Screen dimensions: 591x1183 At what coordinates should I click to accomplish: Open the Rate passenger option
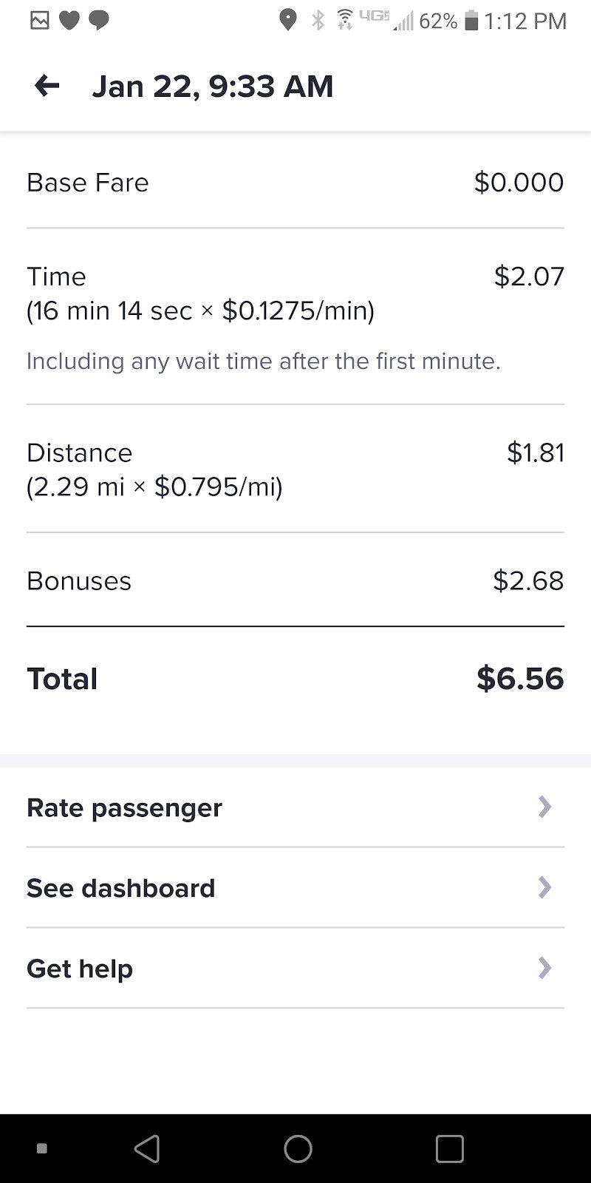[x=124, y=807]
